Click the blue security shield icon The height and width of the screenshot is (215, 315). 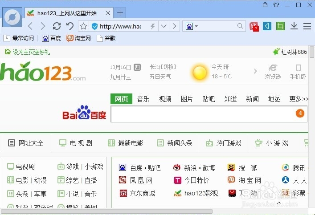coord(94,26)
